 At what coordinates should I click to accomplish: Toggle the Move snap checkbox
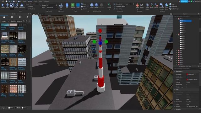[x=41, y=8]
